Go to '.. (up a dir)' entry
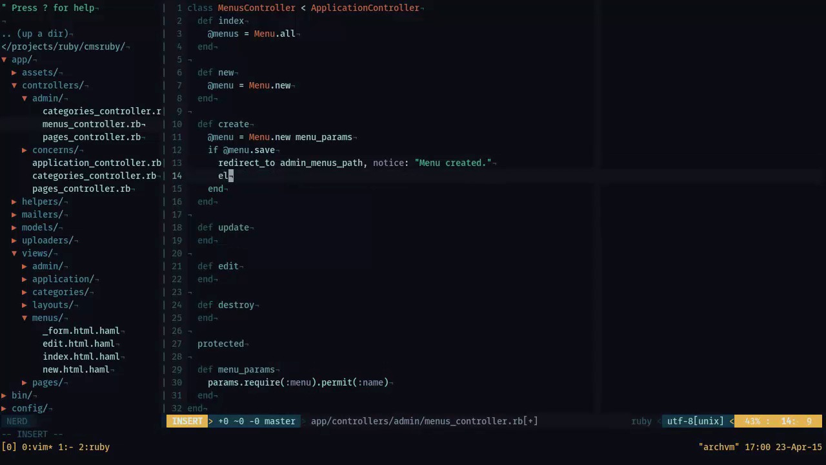The image size is (826, 465). [35, 34]
